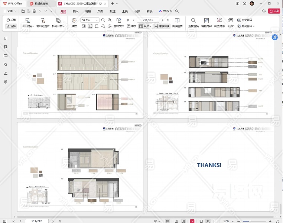Open the 输出为图片 export-as-image tool
Viewport: 283px width, 223px height.
pos(42,23)
